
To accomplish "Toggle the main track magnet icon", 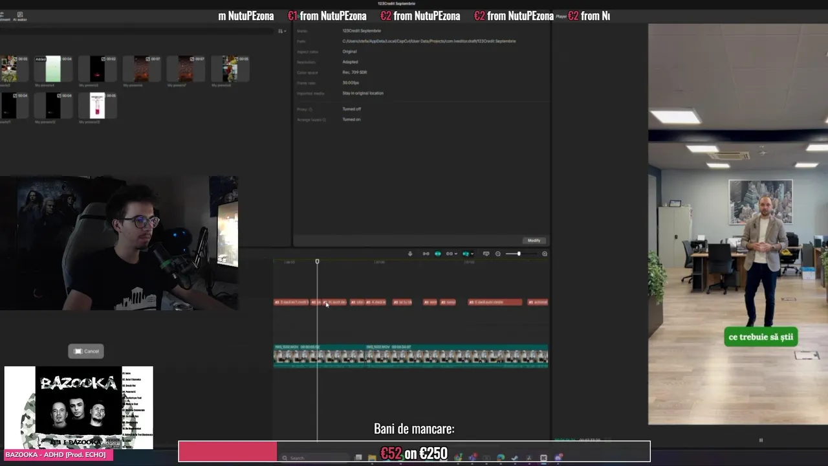I will (x=426, y=254).
